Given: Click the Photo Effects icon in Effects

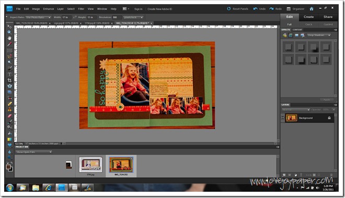Looking at the screenshot, I should pyautogui.click(x=296, y=35).
